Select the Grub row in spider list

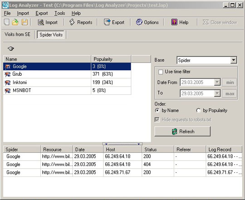[x=67, y=74]
